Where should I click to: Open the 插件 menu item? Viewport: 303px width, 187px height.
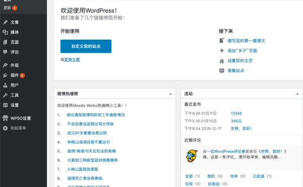pyautogui.click(x=15, y=75)
